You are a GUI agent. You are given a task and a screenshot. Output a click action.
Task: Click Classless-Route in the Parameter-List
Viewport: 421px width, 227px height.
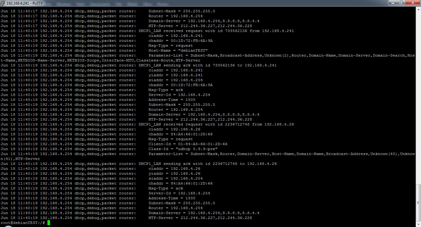pos(155,60)
